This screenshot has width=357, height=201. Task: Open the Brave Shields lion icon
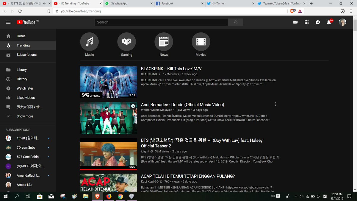click(x=292, y=11)
